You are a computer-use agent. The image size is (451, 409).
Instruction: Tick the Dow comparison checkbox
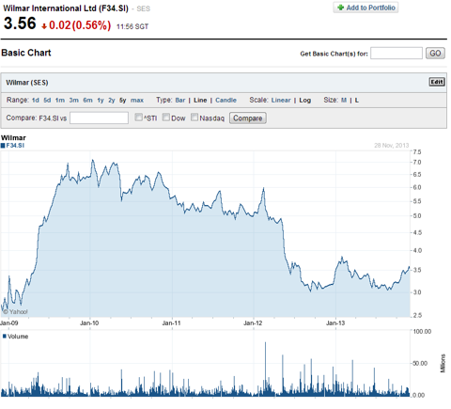(166, 118)
